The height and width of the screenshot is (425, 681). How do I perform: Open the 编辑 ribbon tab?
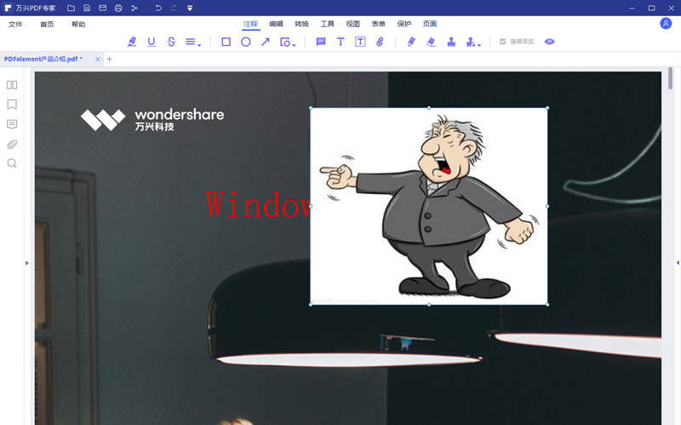(x=277, y=24)
